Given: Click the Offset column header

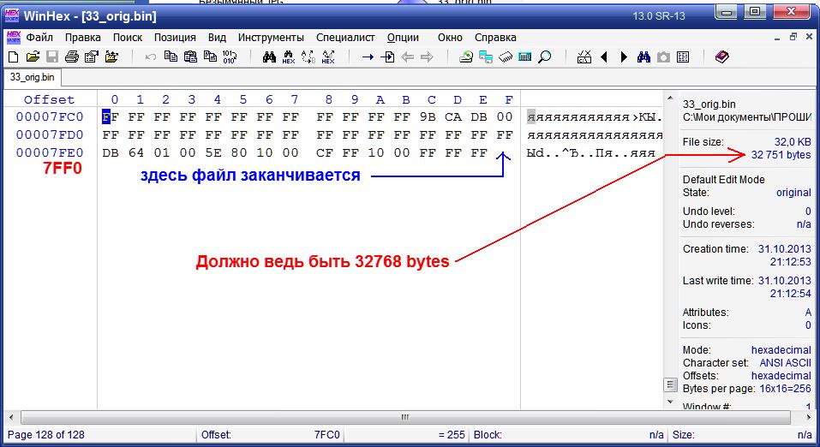Looking at the screenshot, I should tap(49, 99).
